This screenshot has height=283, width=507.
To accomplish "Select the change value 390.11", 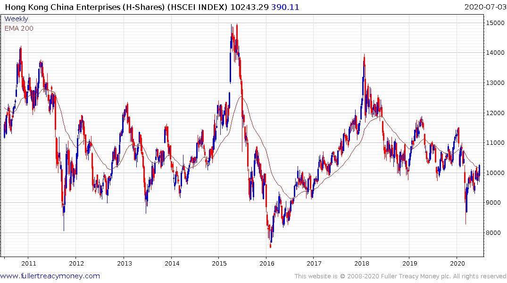I will [x=285, y=7].
